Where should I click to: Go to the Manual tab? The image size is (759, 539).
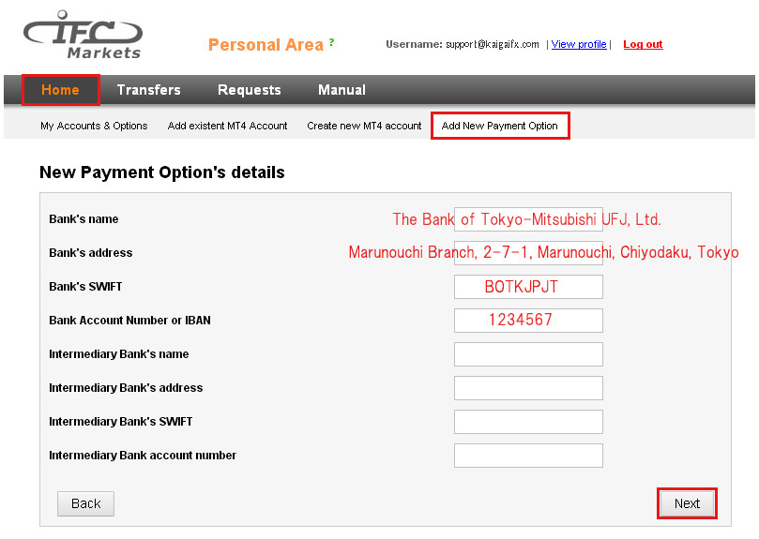[x=342, y=90]
